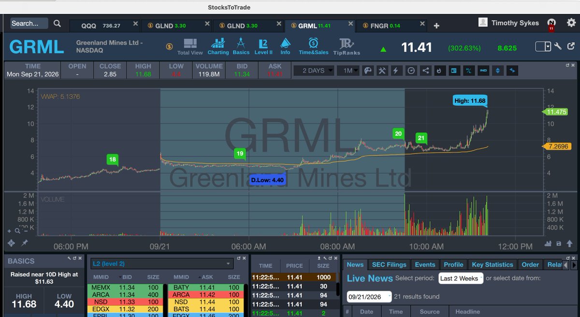Screen dimensions: 580x317
Task: Open the 2 DAYS range dropdown
Action: (x=314, y=71)
